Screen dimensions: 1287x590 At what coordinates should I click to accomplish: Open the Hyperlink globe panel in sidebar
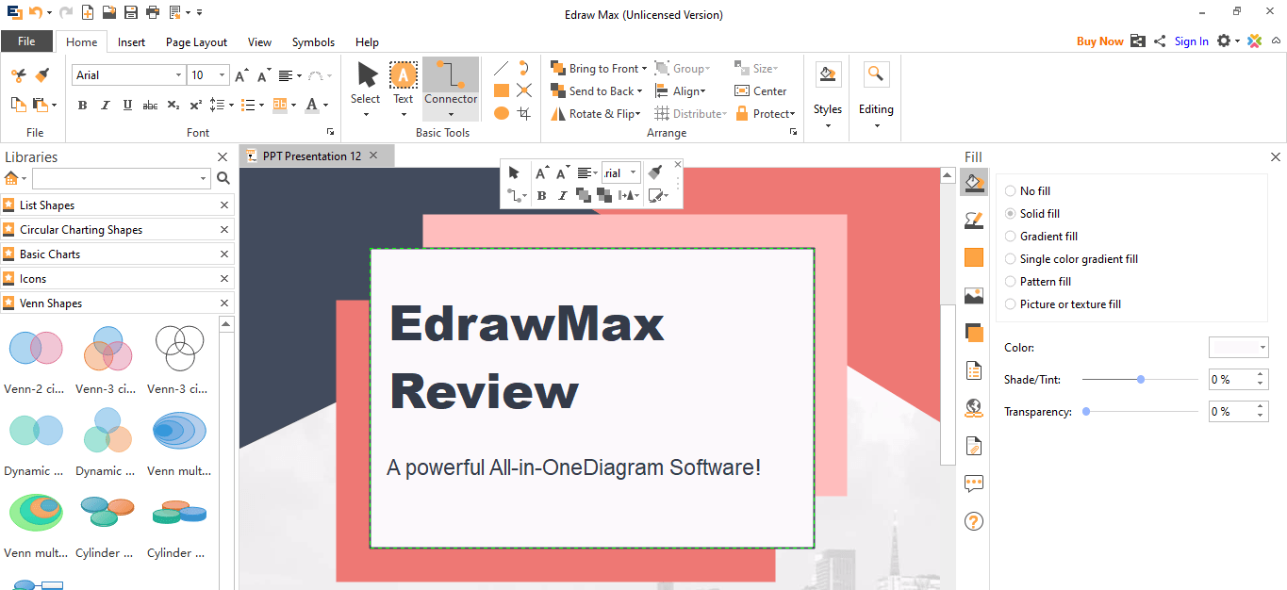(974, 408)
